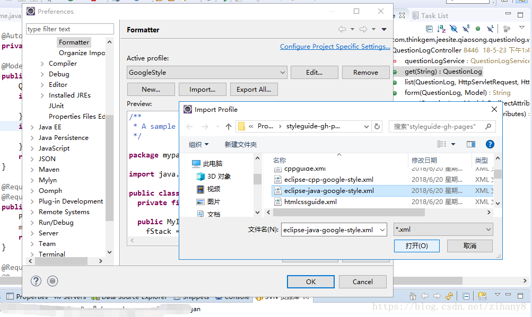The width and height of the screenshot is (532, 317).
Task: Navigate back in Preferences page history
Action: [342, 29]
